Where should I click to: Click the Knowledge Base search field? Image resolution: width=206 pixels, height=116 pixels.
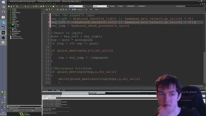pos(194,6)
